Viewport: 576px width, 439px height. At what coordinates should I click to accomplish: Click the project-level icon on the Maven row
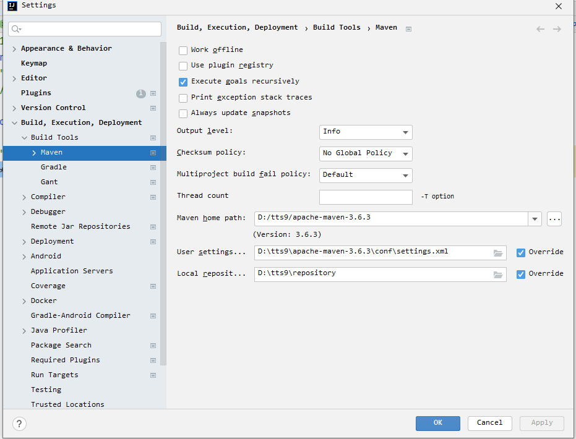(153, 152)
